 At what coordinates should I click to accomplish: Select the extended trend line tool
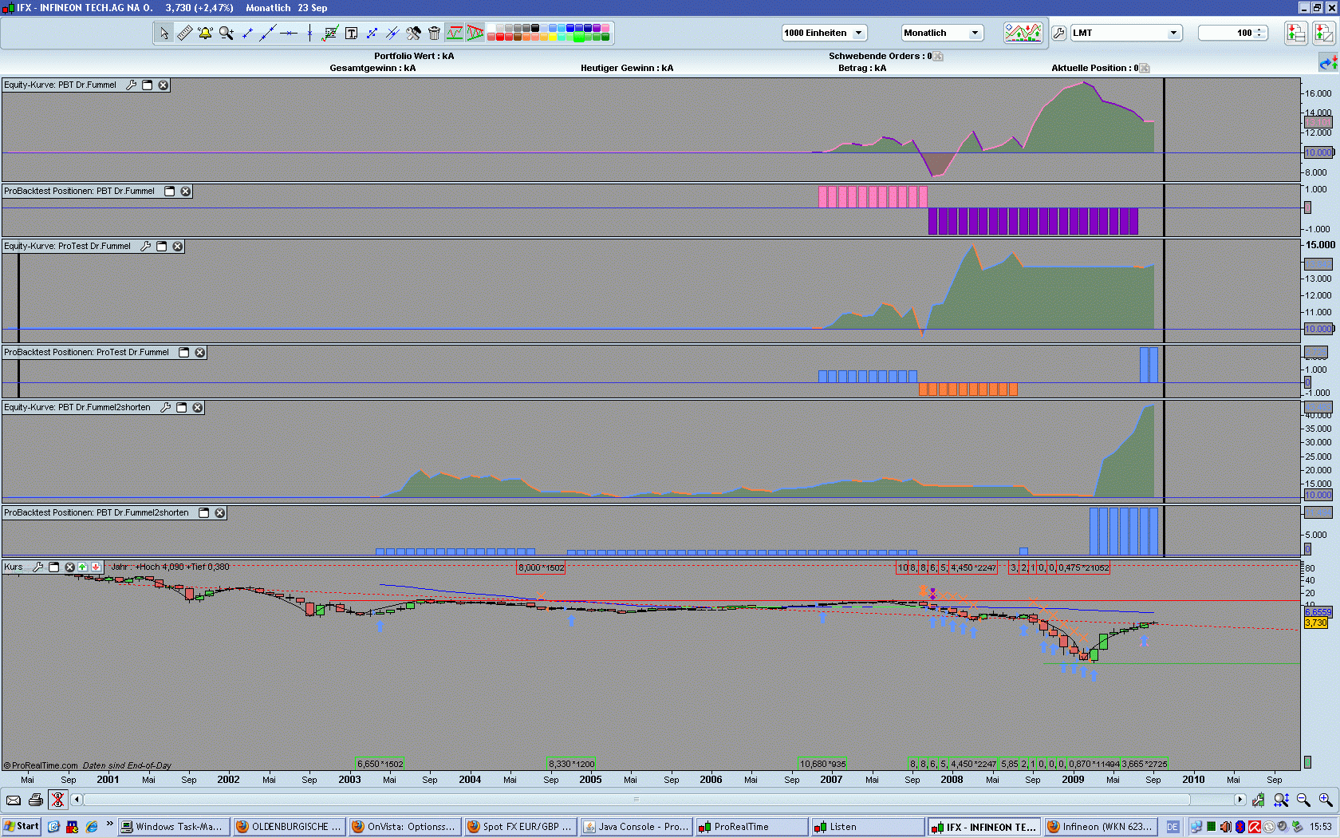click(268, 33)
